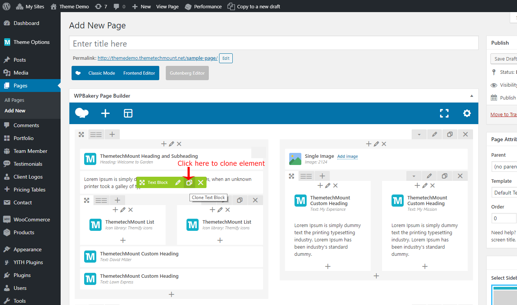Screen dimensions: 517x305
Task: Switch to Frontend Editor
Action: pos(139,73)
